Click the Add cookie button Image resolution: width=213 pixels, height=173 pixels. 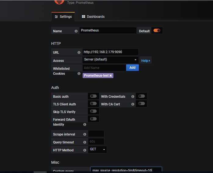132,67
